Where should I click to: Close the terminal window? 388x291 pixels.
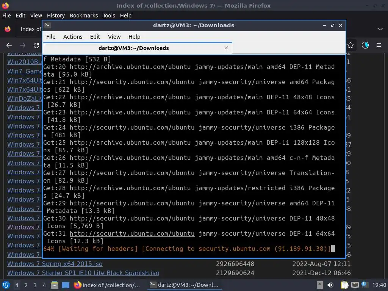click(341, 25)
